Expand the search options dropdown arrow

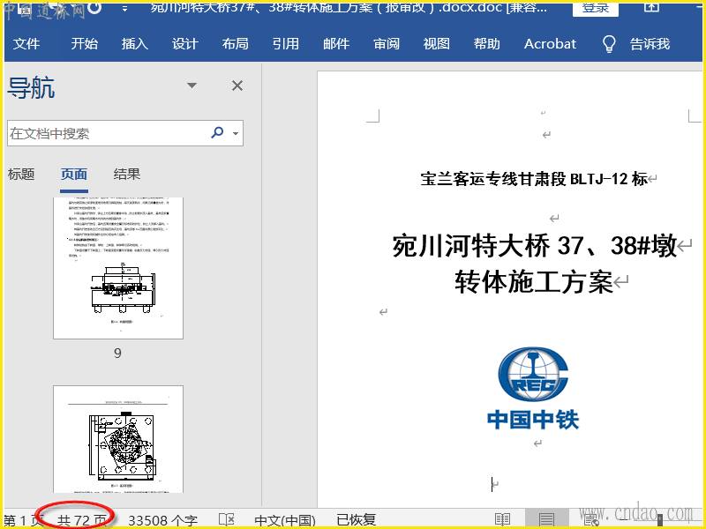point(236,133)
